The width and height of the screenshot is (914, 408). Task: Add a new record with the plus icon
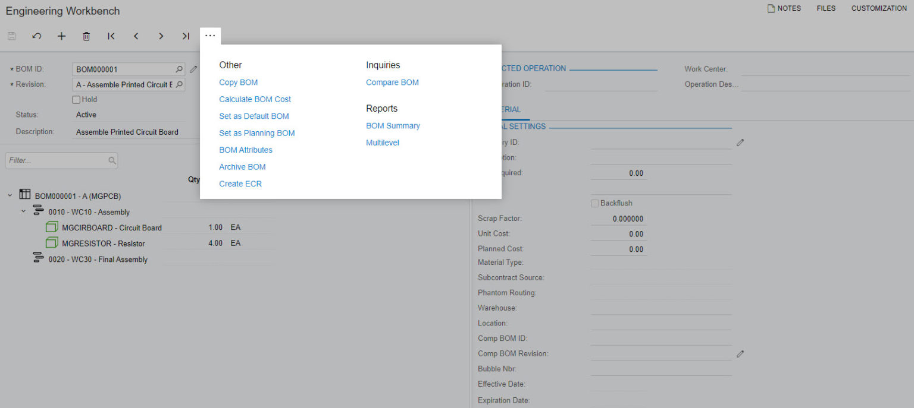(x=61, y=36)
